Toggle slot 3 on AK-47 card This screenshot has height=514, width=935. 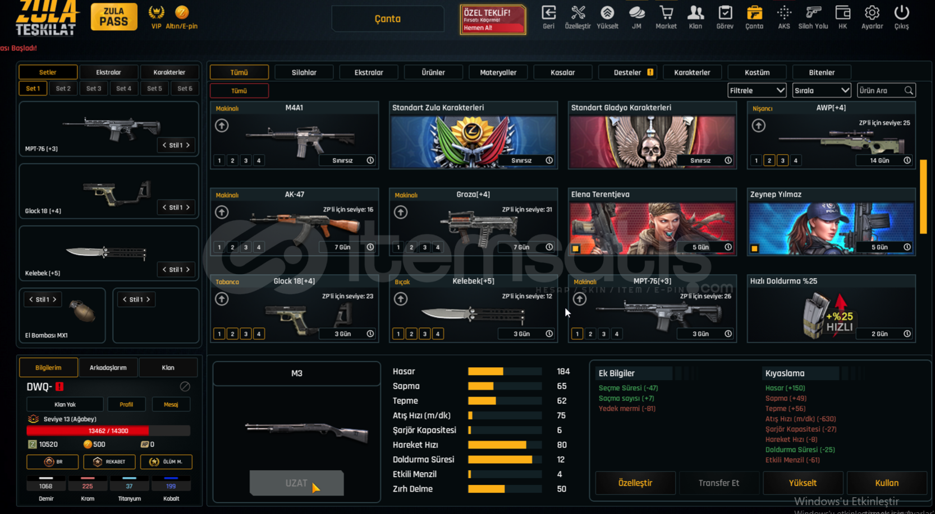pyautogui.click(x=246, y=247)
